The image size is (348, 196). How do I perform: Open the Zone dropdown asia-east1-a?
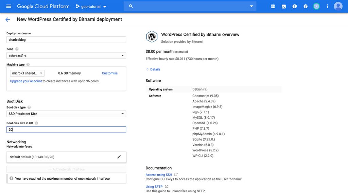66,55
